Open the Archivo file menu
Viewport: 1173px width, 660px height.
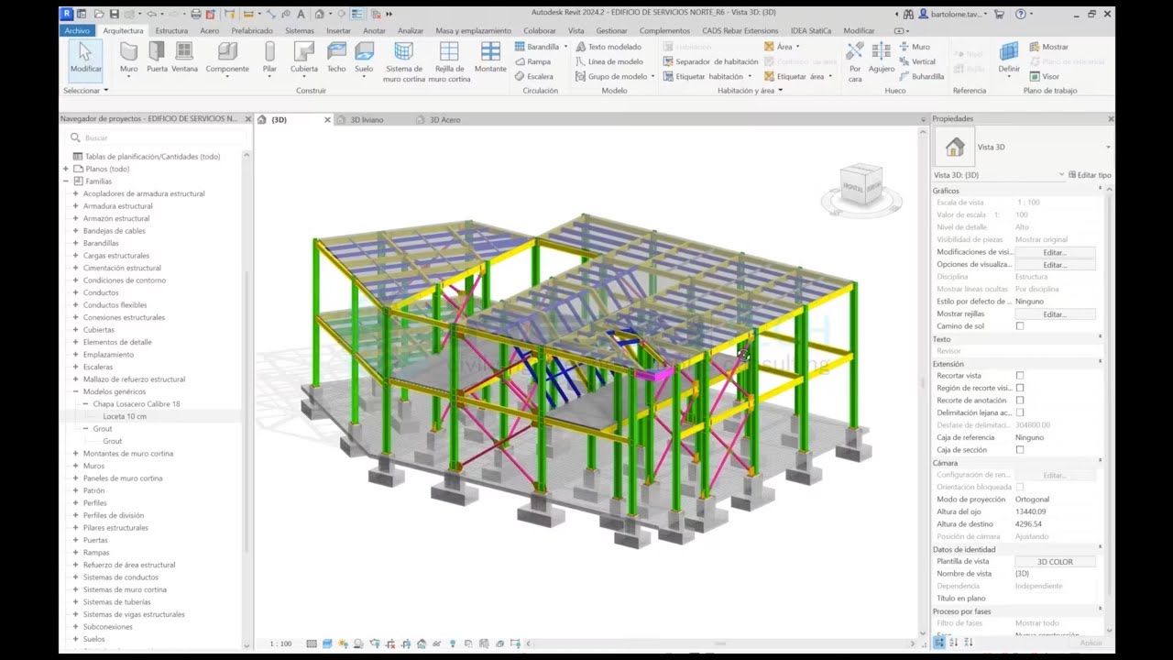78,30
